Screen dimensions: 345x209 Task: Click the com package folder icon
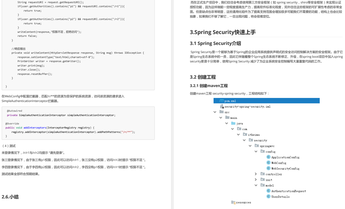(239, 129)
